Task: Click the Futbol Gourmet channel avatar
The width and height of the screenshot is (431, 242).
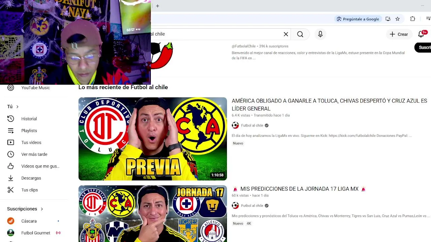Action: [x=11, y=233]
